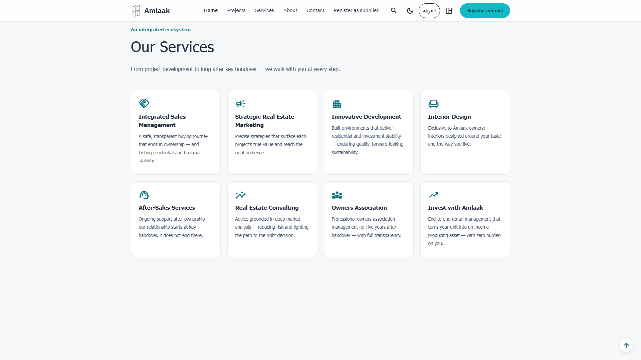The height and width of the screenshot is (360, 641).
Task: Open the Projects nav item
Action: [x=236, y=10]
